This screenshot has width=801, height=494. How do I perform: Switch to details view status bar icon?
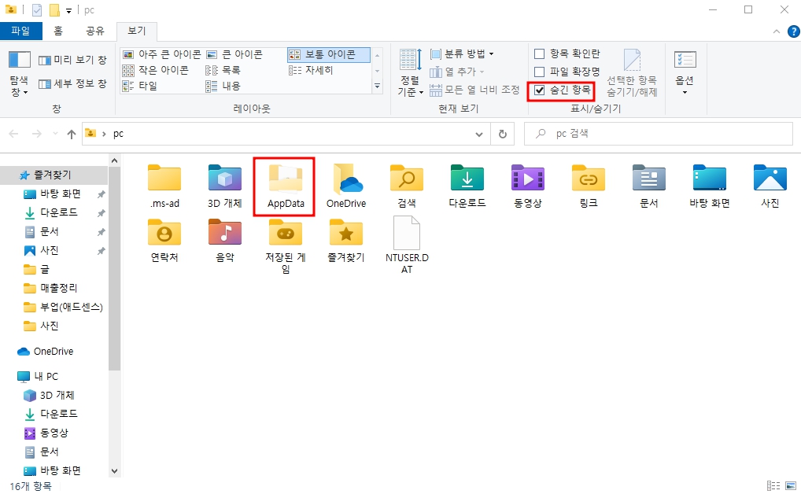pos(773,486)
